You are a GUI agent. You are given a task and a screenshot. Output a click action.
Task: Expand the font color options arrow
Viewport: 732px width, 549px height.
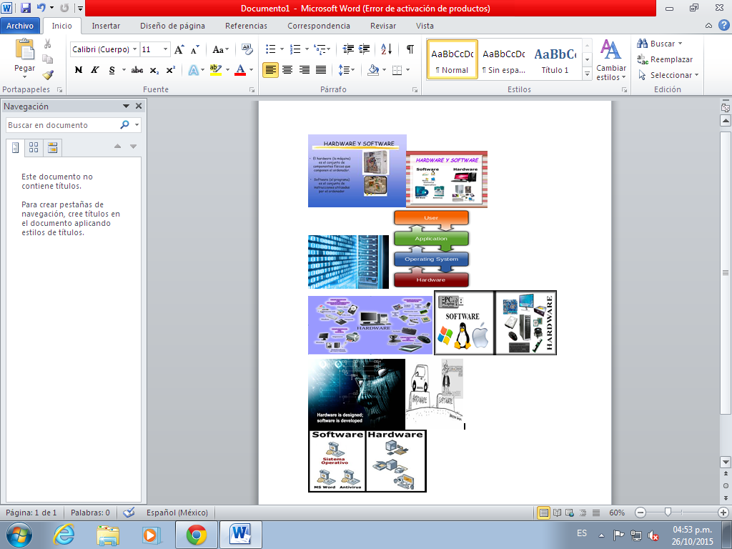click(250, 69)
